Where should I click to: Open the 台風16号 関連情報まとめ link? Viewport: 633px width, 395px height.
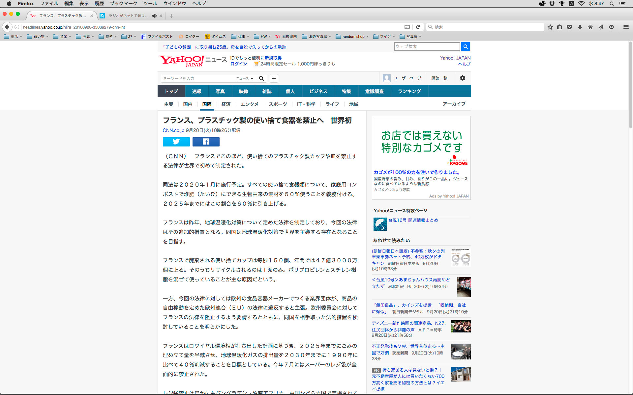tap(413, 220)
